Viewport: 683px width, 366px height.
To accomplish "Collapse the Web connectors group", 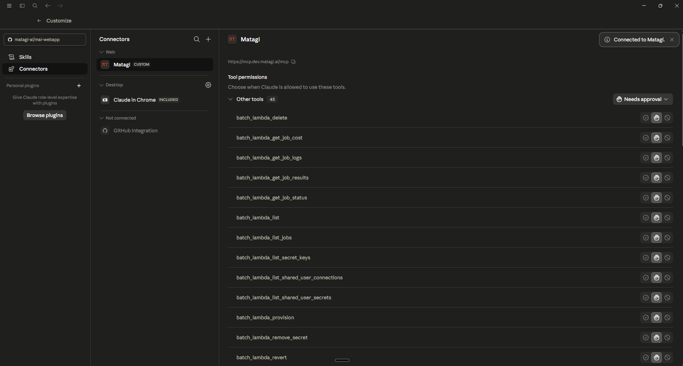I will tap(101, 52).
